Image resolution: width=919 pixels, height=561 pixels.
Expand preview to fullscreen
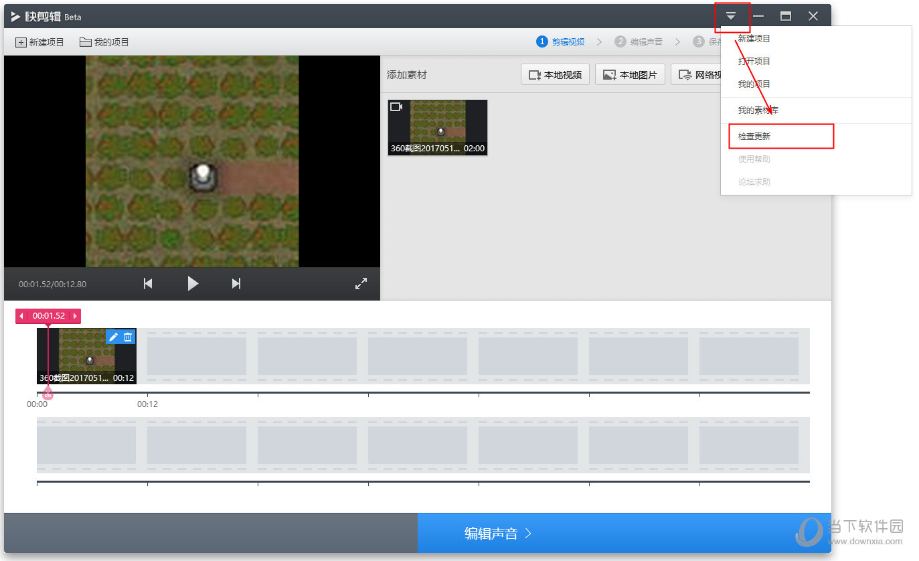click(x=361, y=284)
